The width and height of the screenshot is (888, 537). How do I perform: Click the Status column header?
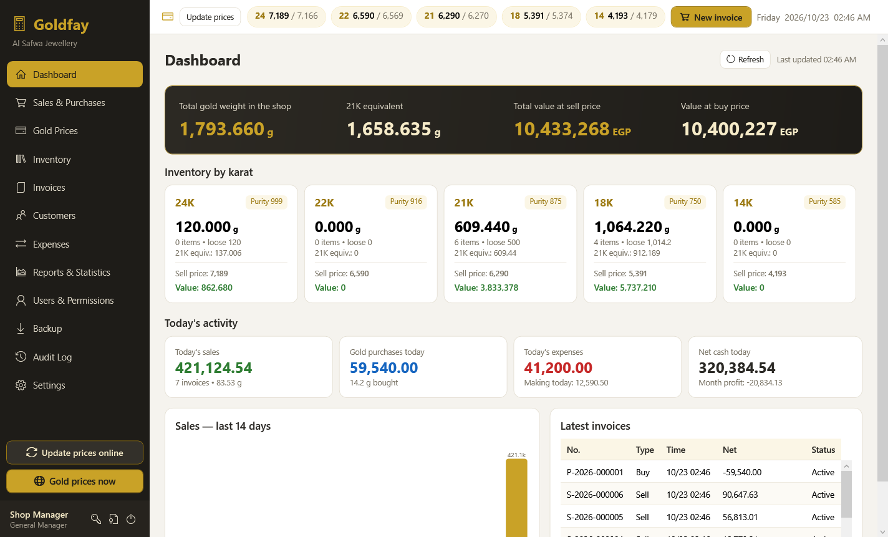(823, 450)
